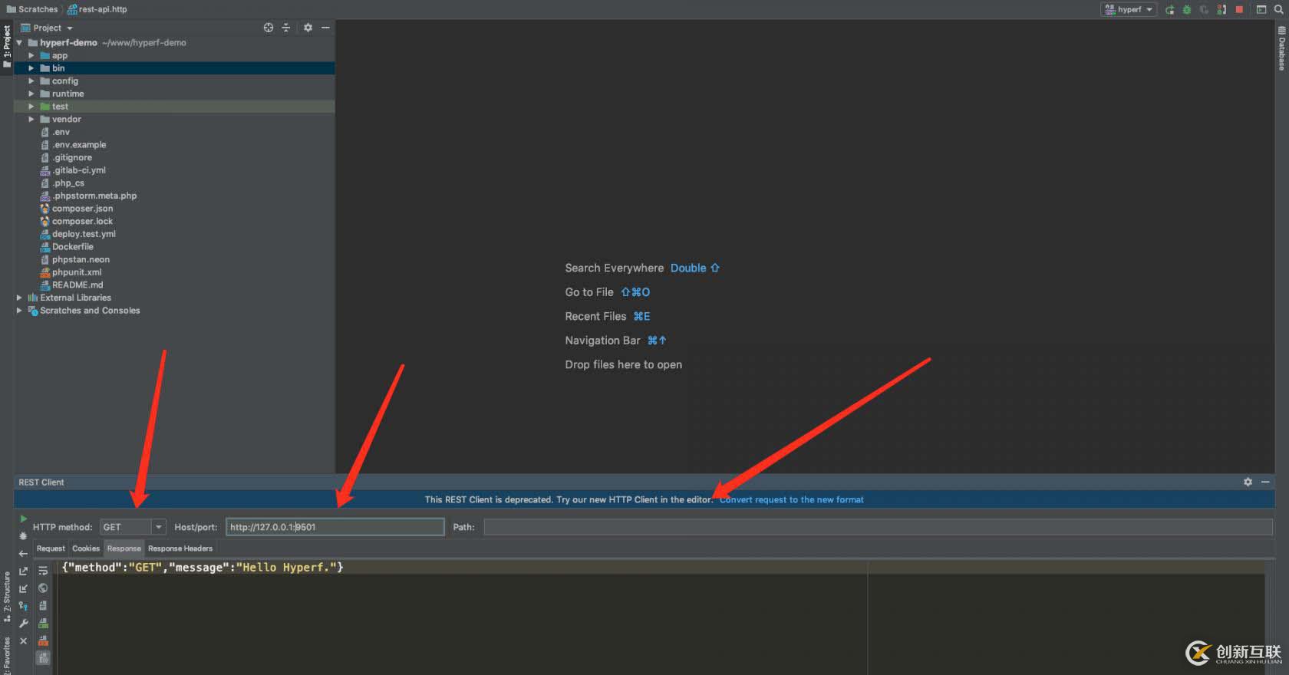Toggle the 1: Project tool window strip
Screen dimensions: 1289x675
7,46
